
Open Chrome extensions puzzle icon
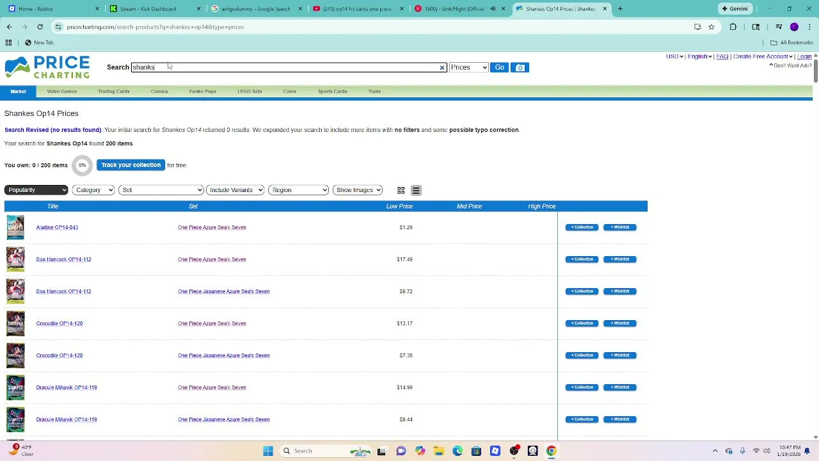click(733, 27)
